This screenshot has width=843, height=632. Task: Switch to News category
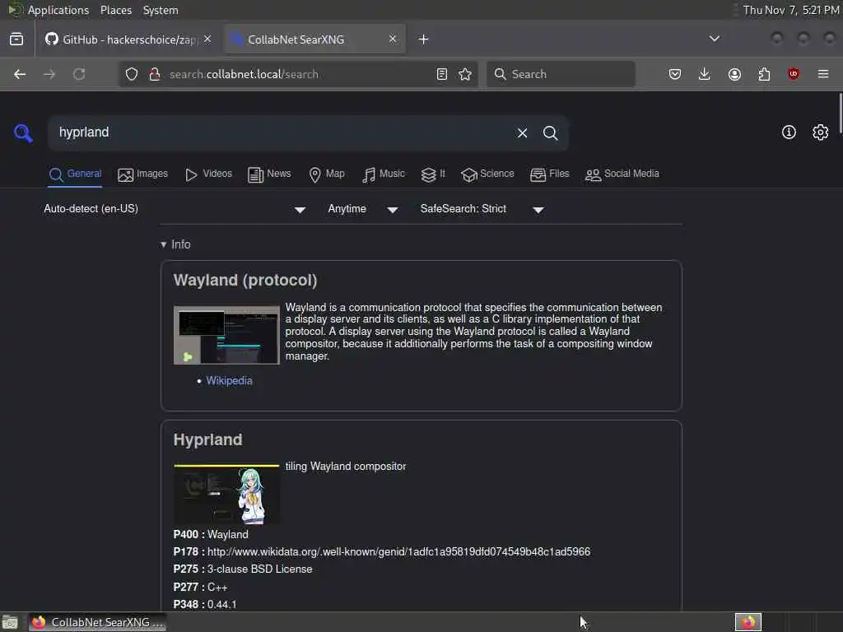coord(269,174)
